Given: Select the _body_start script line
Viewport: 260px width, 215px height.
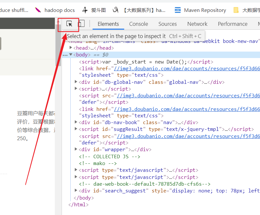Looking at the screenshot, I should [146, 62].
